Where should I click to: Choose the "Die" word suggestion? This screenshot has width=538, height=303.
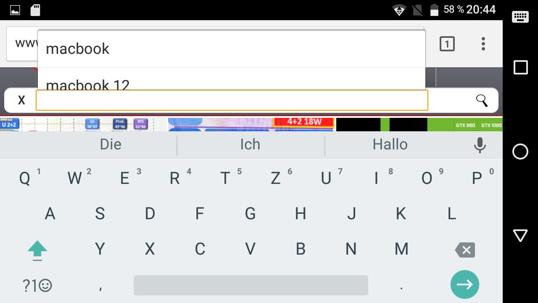(x=111, y=145)
